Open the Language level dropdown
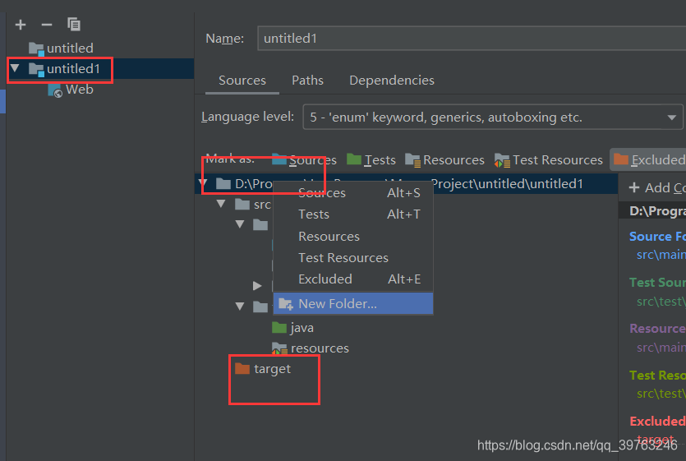Image resolution: width=686 pixels, height=461 pixels. (493, 117)
